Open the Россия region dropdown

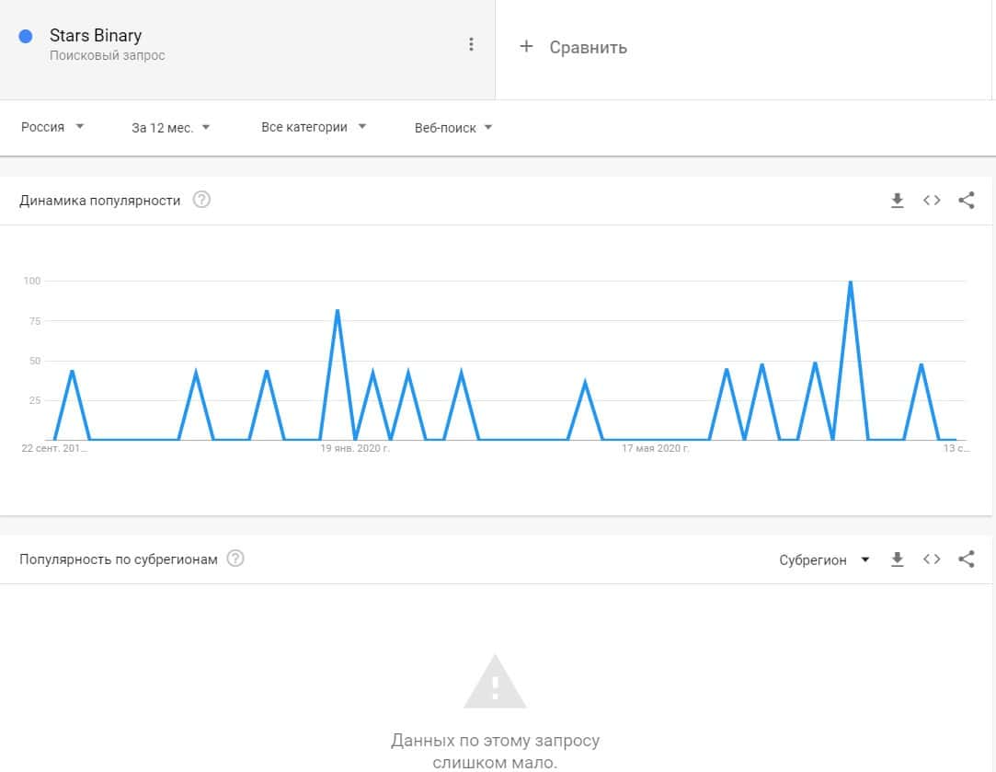pos(52,127)
